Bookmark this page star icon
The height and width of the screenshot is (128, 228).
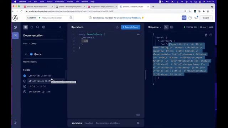pyautogui.click(x=190, y=11)
